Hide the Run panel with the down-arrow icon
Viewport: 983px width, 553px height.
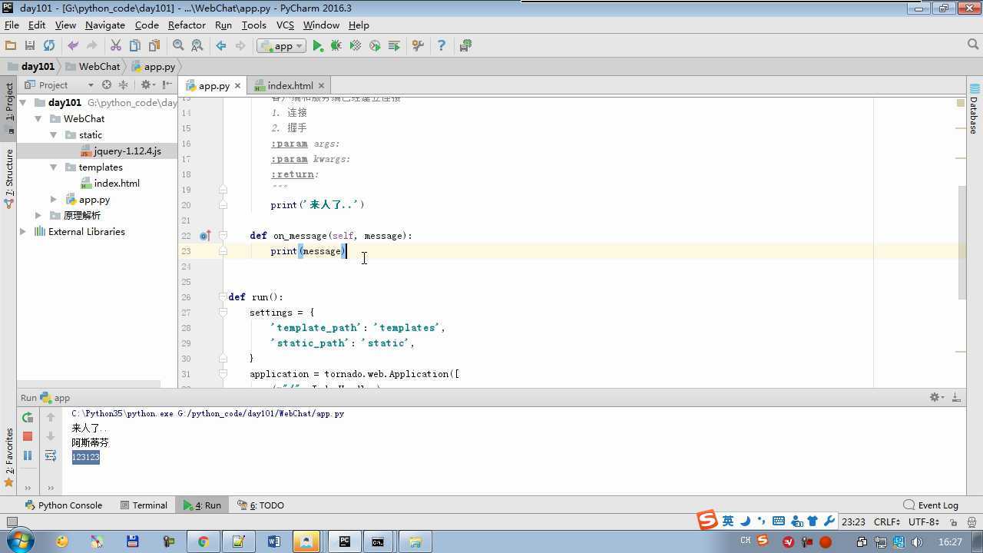point(956,397)
